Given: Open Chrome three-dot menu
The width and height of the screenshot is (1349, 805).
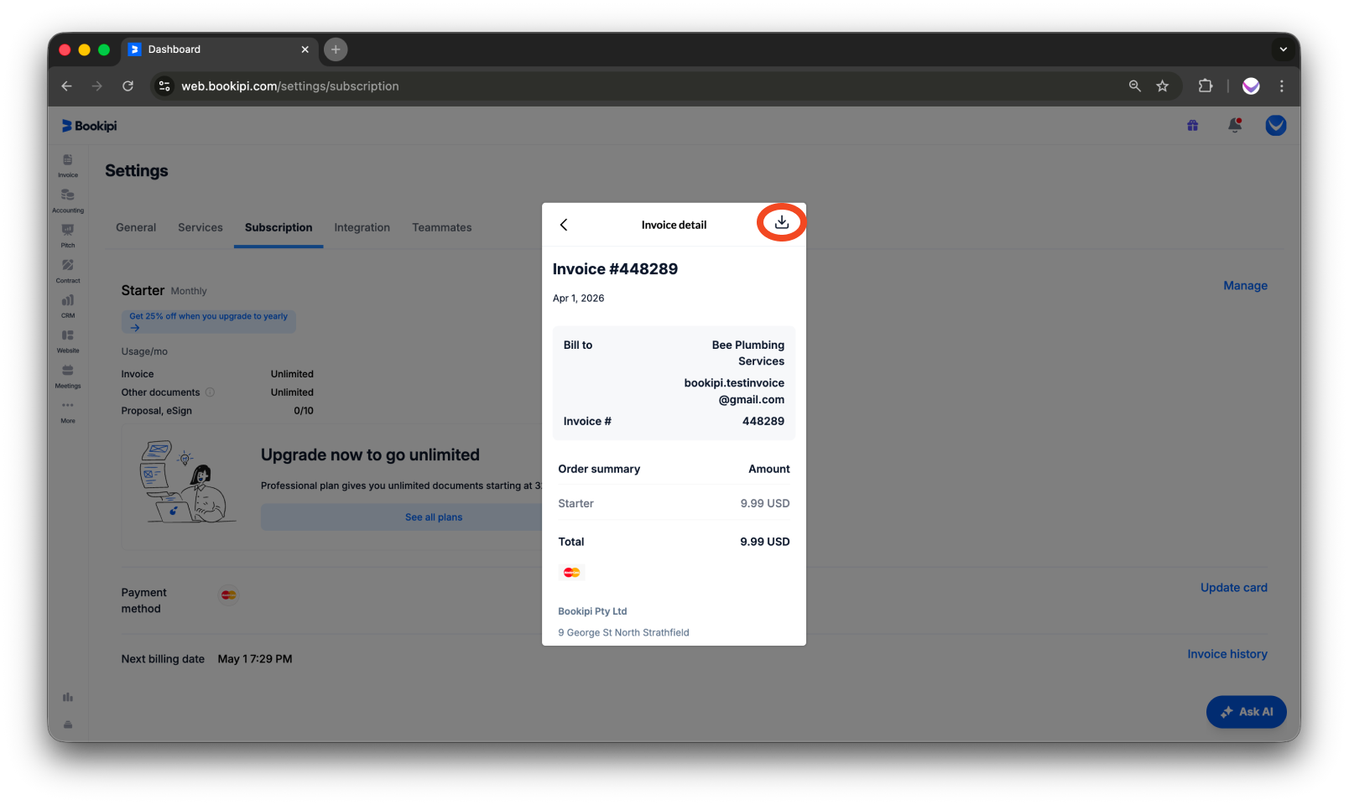Looking at the screenshot, I should (x=1281, y=86).
